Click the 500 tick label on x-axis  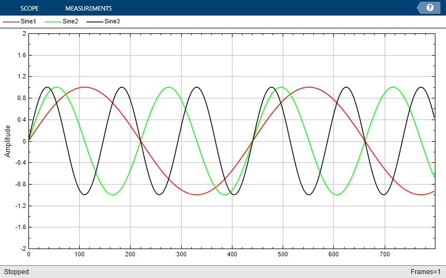coord(283,255)
